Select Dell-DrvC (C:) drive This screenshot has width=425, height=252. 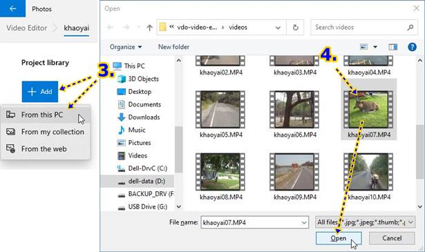click(x=147, y=168)
